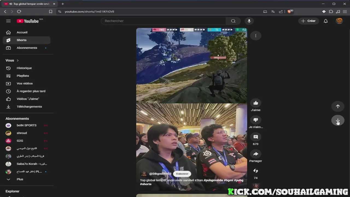Open Brave shields icon
The height and width of the screenshot is (197, 350).
point(290,11)
